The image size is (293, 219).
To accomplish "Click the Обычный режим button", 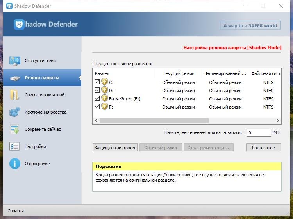I will [161, 148].
